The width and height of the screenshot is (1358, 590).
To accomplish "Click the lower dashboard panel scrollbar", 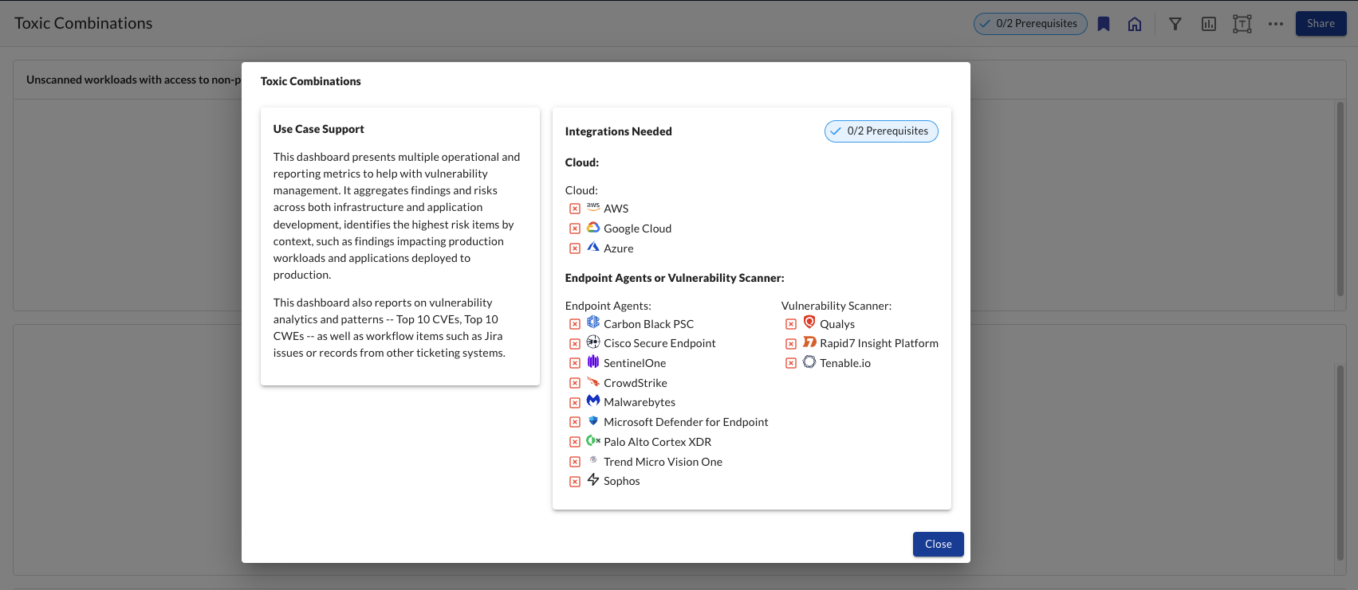I will coord(1340,463).
